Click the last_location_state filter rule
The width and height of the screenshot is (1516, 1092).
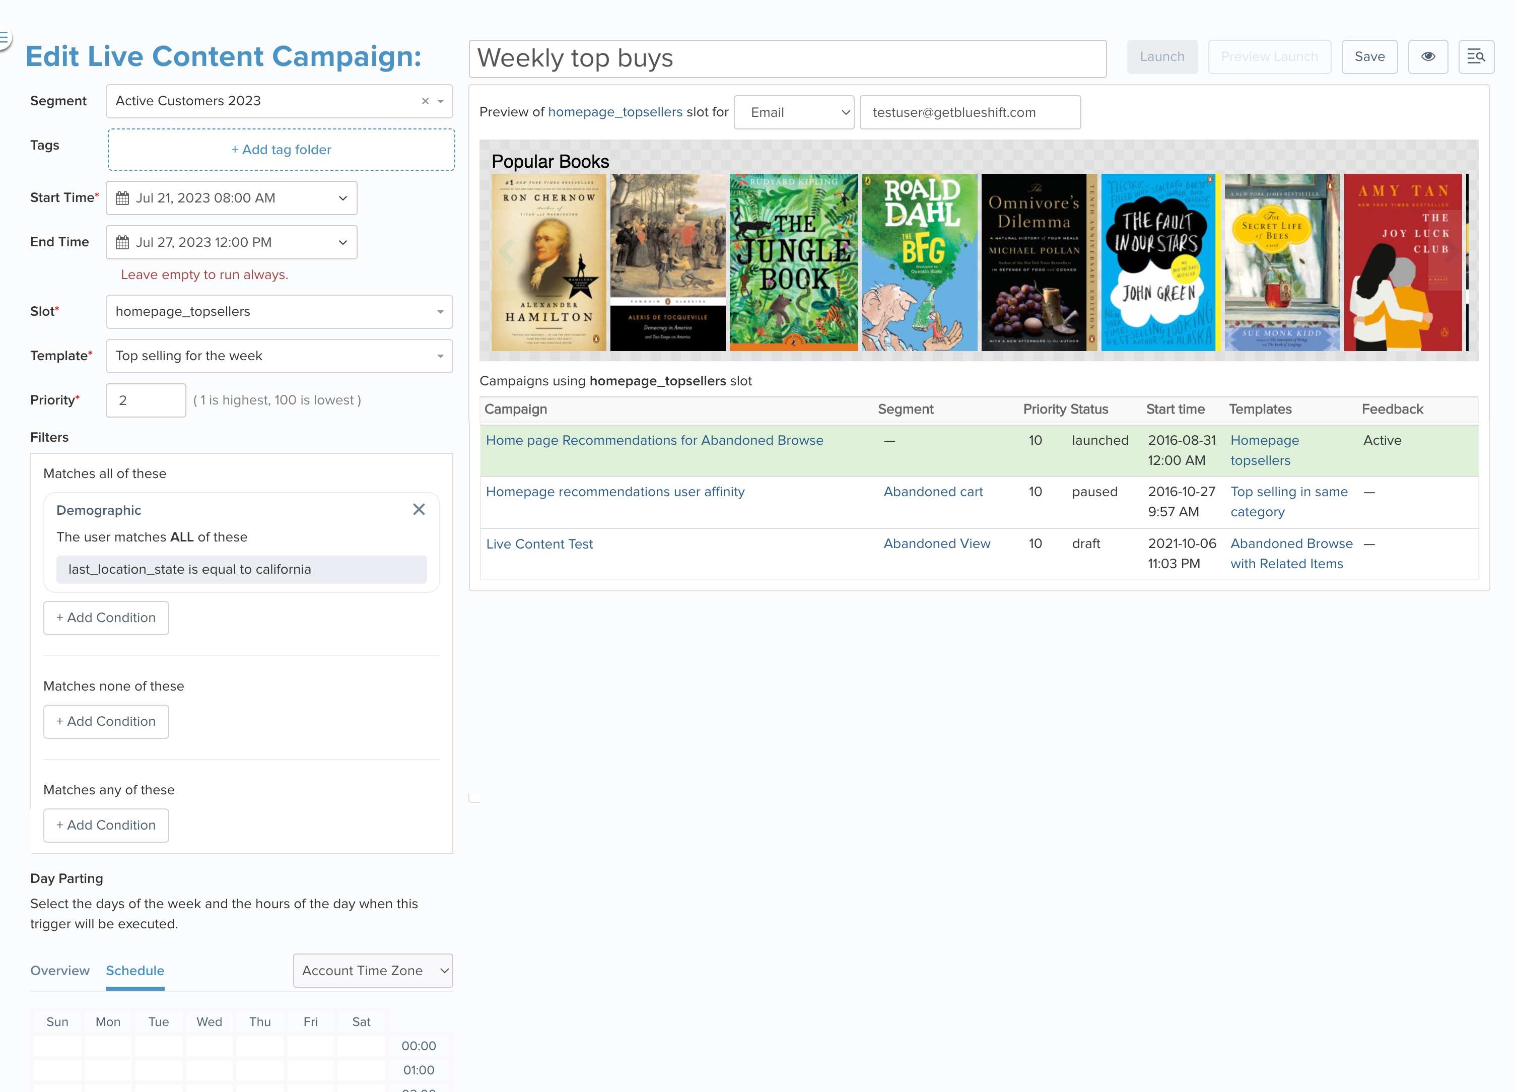(241, 569)
